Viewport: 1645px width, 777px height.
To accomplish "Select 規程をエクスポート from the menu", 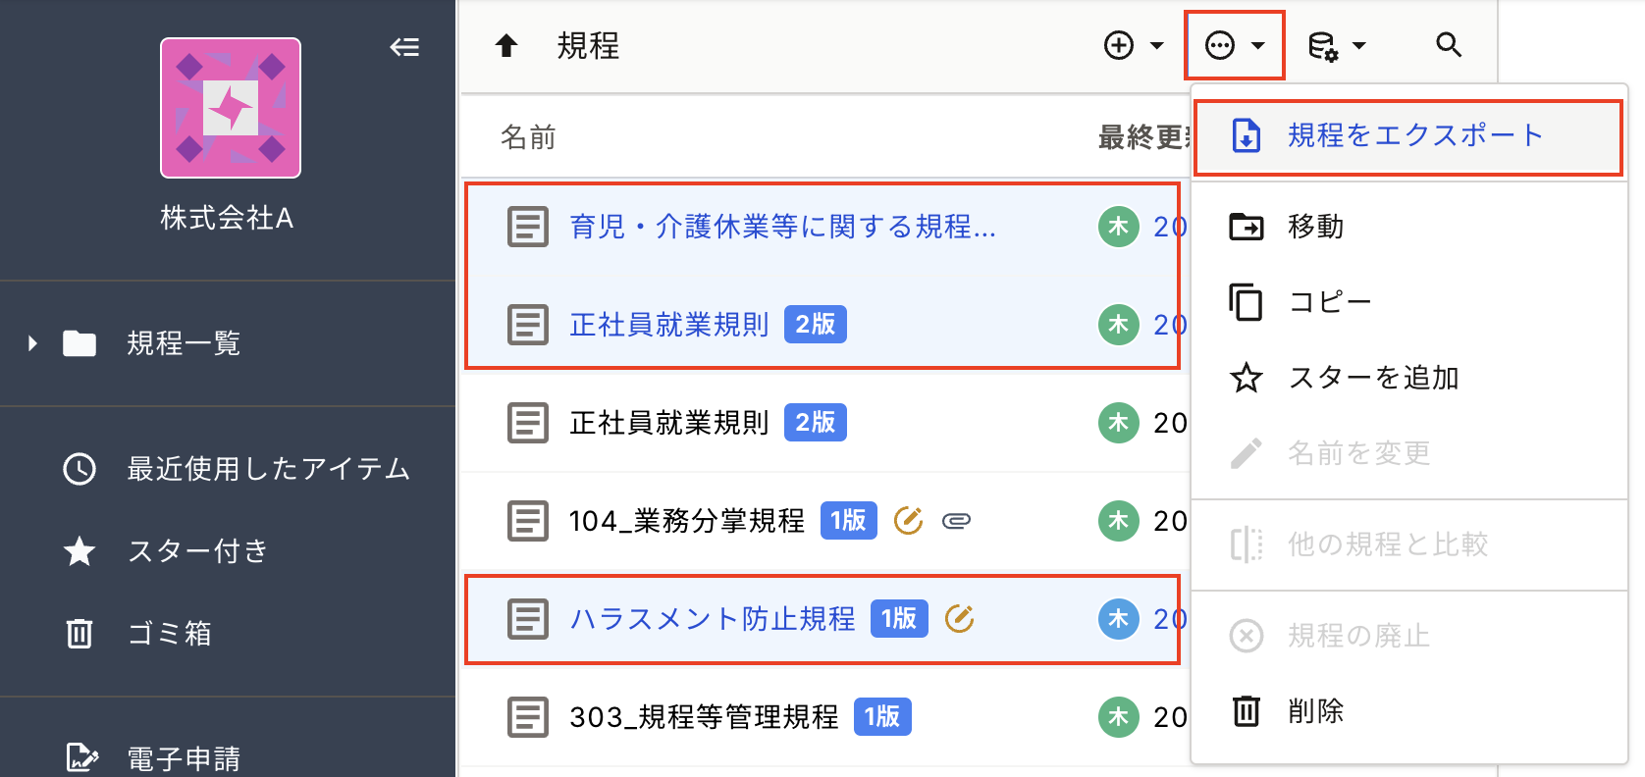I will click(x=1408, y=135).
